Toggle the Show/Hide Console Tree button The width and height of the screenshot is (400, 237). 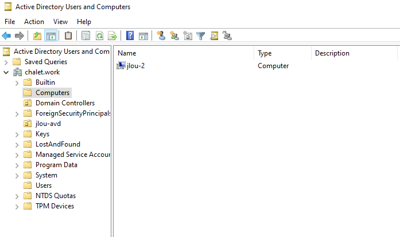point(51,36)
